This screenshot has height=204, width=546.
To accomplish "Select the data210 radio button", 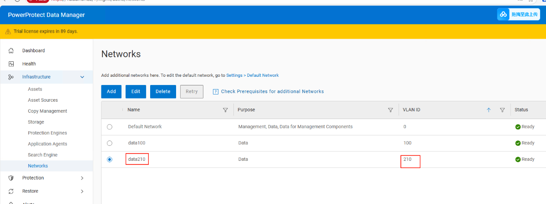I will (109, 159).
